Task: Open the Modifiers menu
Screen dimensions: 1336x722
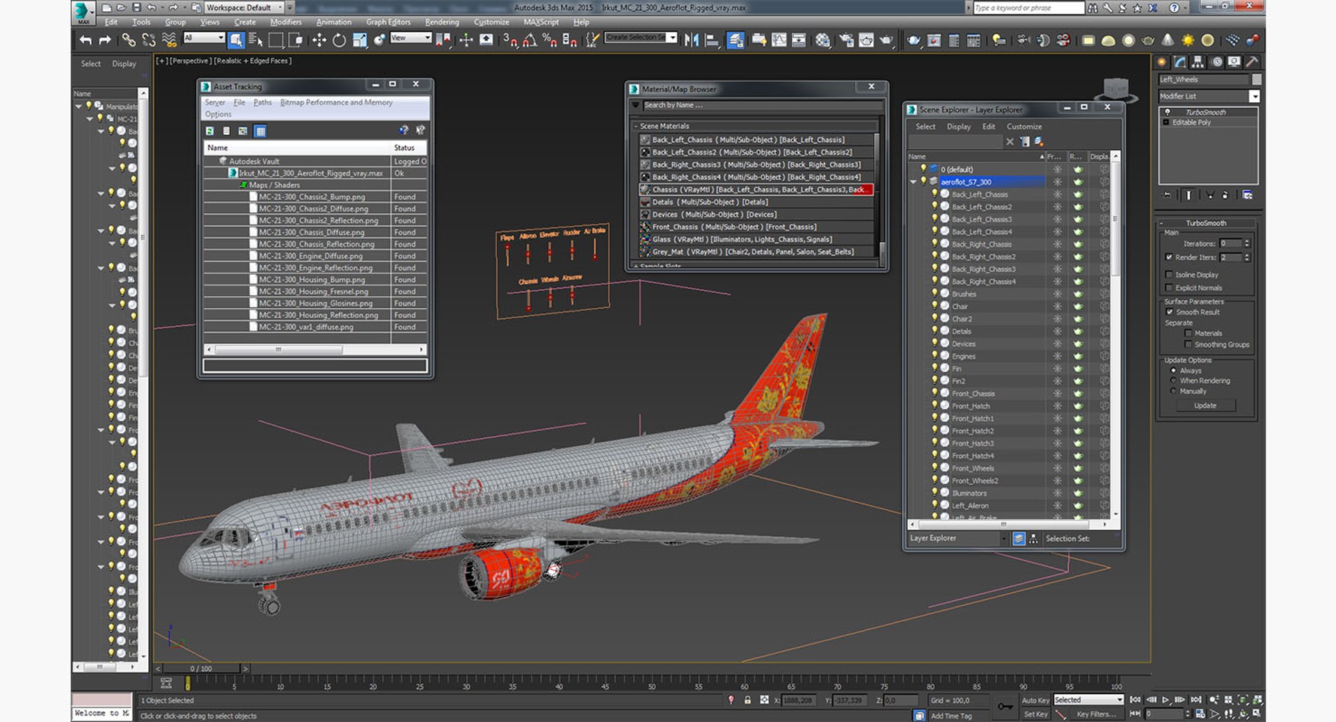Action: 285,22
